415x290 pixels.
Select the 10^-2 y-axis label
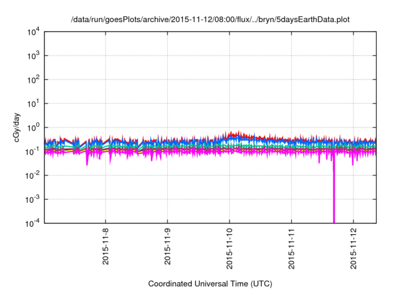(32, 175)
